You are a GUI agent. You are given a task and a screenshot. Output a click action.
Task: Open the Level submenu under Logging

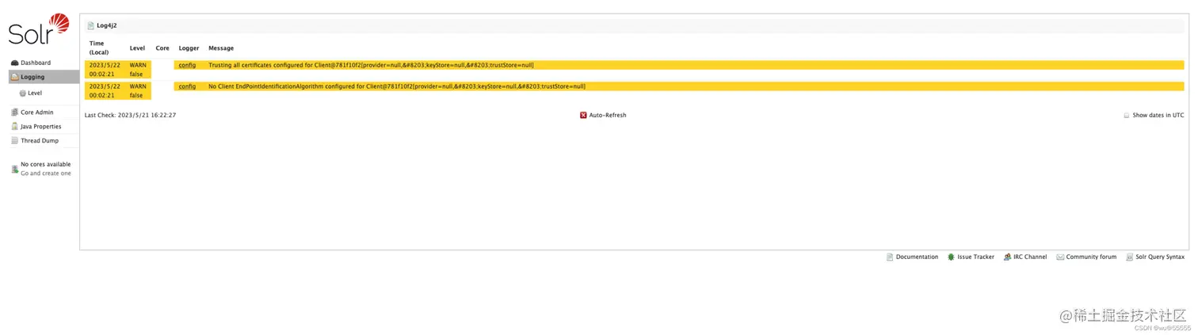tap(35, 93)
